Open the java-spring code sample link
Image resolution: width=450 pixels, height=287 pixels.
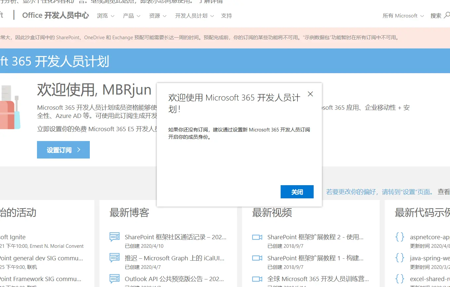coord(430,258)
